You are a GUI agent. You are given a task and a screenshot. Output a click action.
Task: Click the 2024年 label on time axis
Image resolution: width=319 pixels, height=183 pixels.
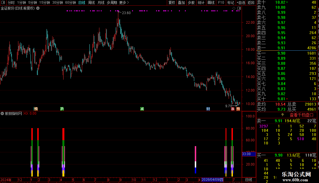coord(6,180)
